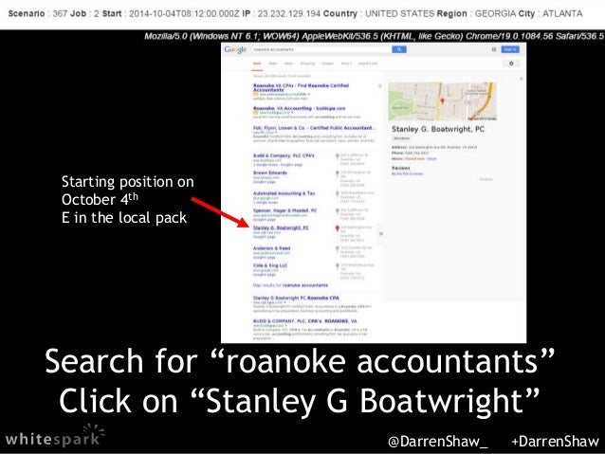Click the red map pin beside Stanley Boatwright
The height and width of the screenshot is (454, 605).
(x=338, y=228)
